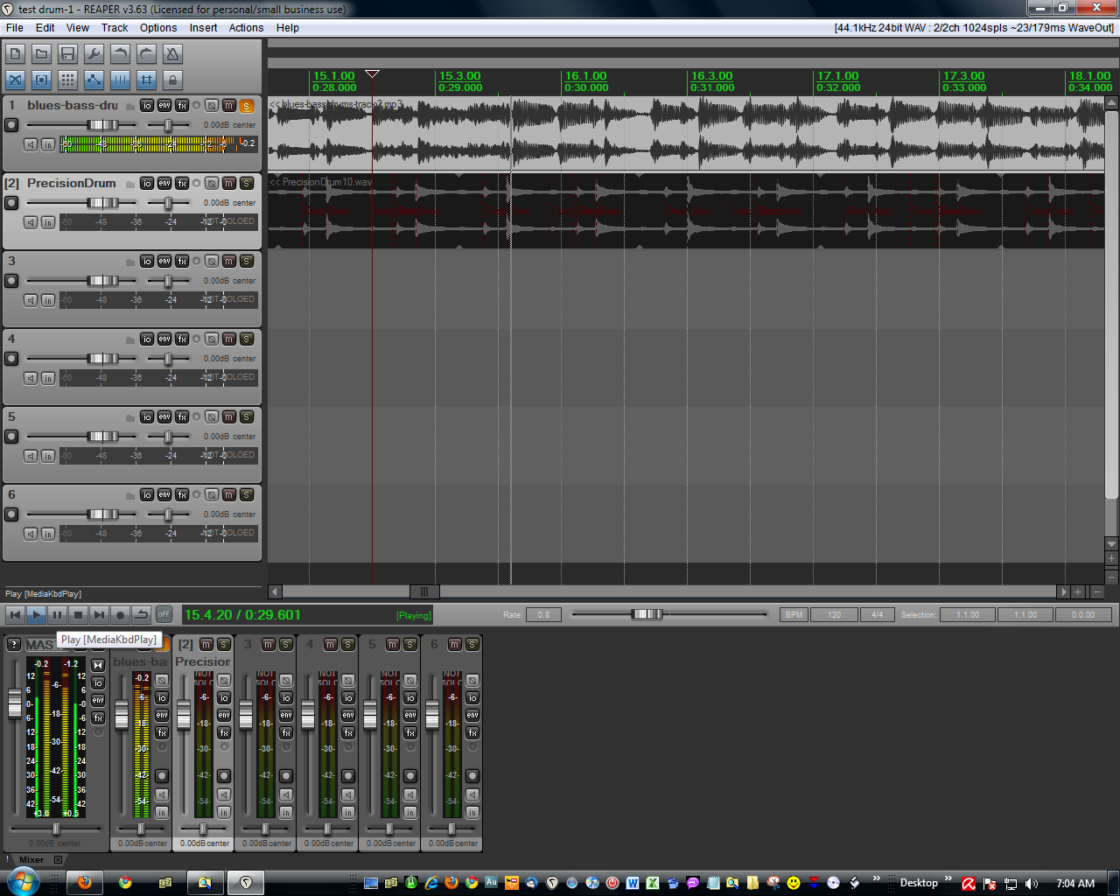Image resolution: width=1120 pixels, height=896 pixels.
Task: Open input selector on blues-bass-dru track
Action: 48,144
